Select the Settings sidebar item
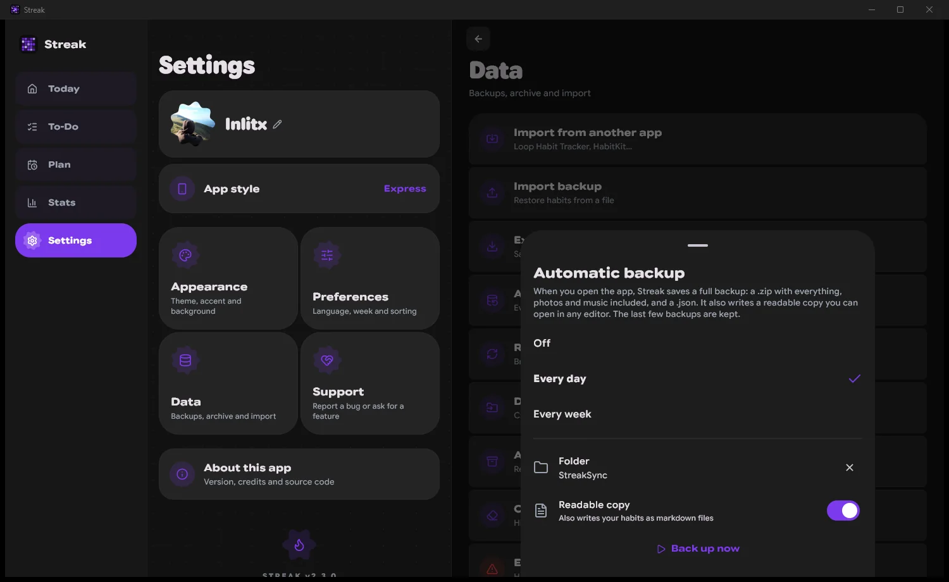This screenshot has width=949, height=582. [76, 240]
